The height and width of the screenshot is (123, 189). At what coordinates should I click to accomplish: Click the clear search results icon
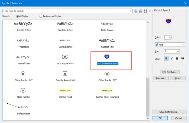tap(141, 11)
